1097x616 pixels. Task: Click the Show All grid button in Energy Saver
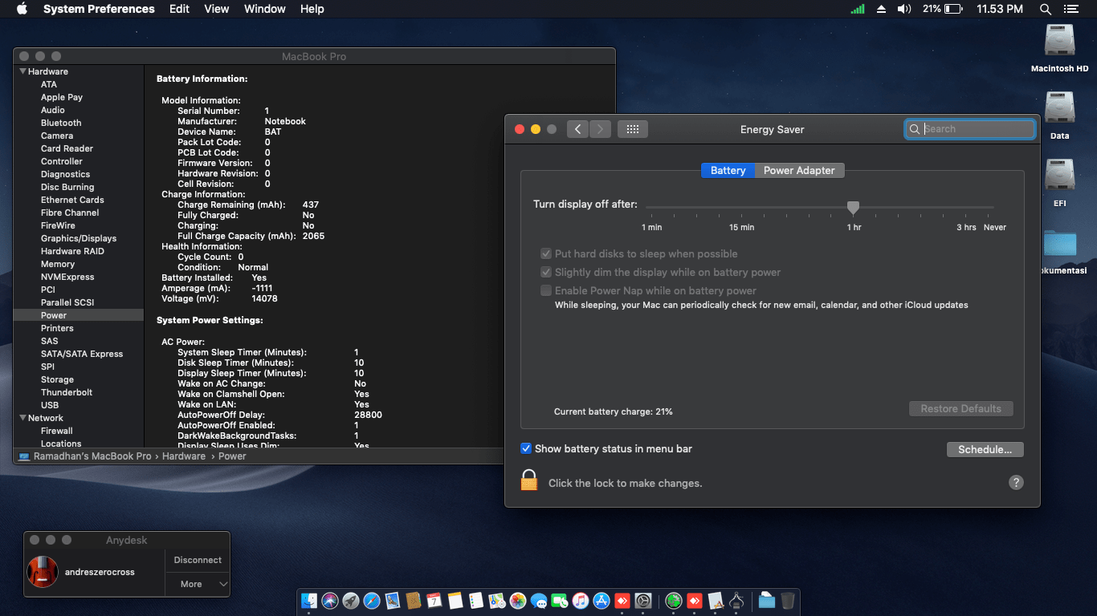(x=633, y=129)
